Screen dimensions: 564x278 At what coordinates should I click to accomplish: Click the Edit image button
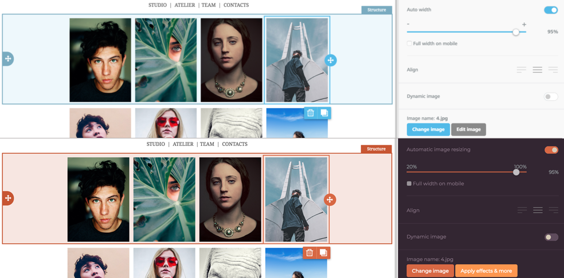[468, 129]
